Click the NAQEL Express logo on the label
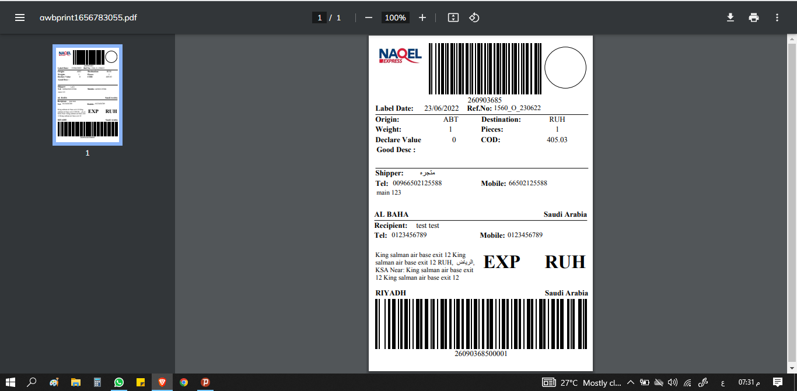 (x=400, y=55)
